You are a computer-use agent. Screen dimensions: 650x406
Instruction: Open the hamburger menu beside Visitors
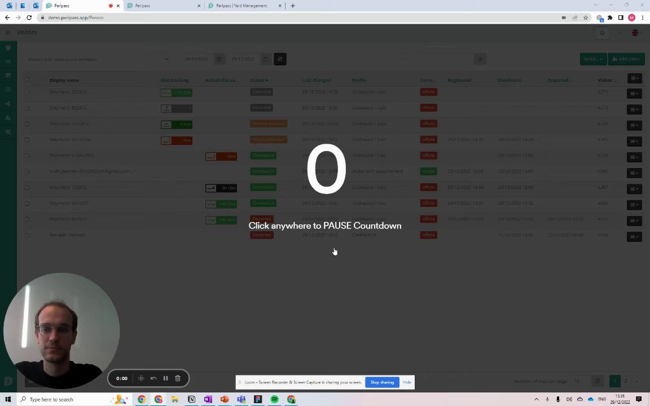(x=8, y=32)
